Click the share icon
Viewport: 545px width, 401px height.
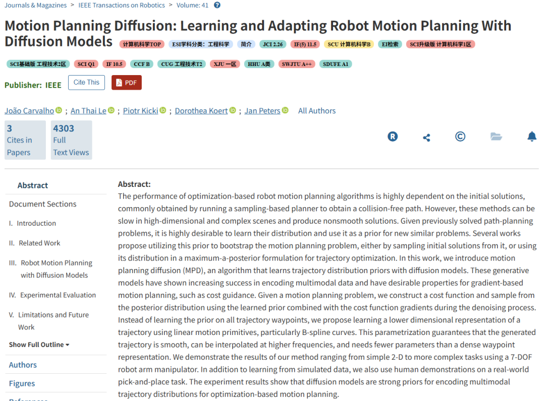pos(426,137)
